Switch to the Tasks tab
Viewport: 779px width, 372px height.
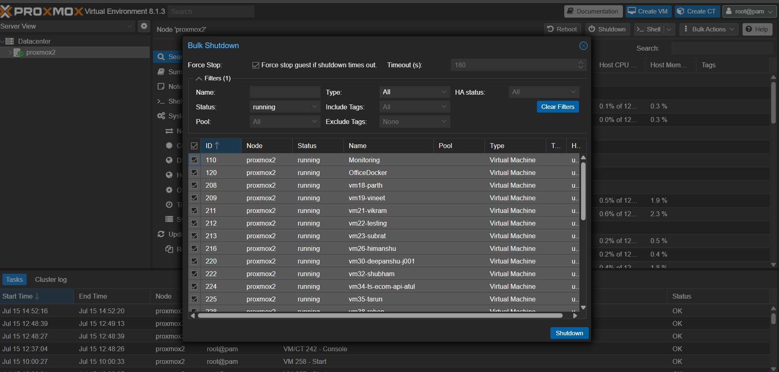click(x=14, y=279)
